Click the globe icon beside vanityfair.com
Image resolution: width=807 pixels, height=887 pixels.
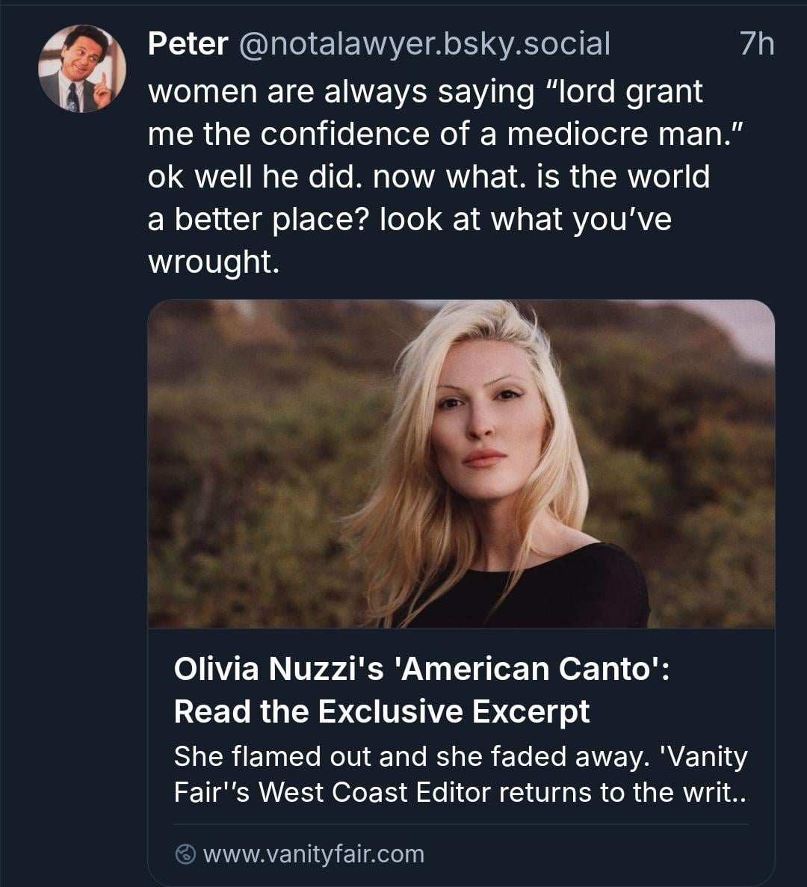coord(185,854)
